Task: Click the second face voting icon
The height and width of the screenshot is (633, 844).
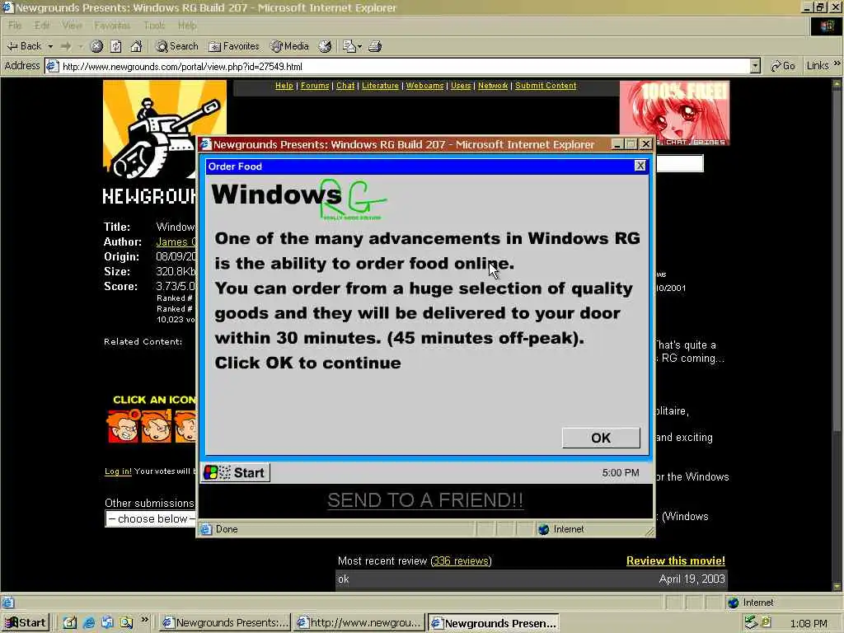Action: [156, 426]
